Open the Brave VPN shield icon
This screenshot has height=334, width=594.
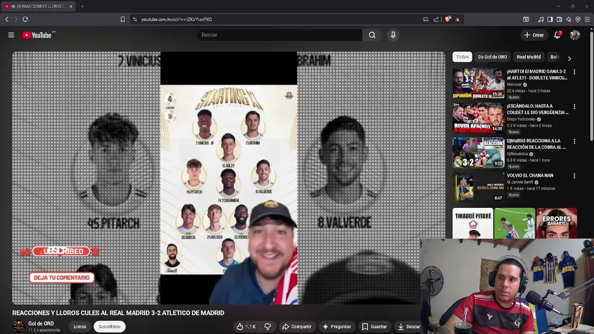pos(578,19)
